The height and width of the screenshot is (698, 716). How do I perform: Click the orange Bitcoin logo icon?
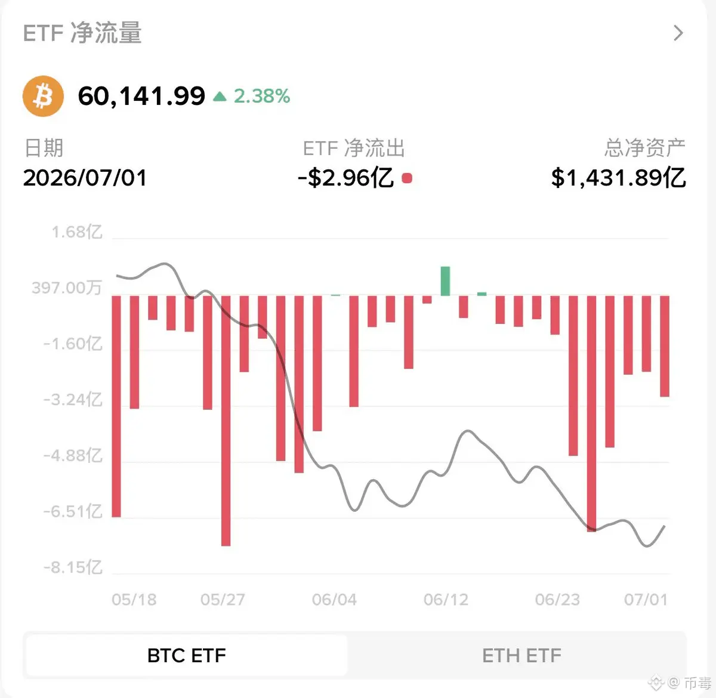44,96
